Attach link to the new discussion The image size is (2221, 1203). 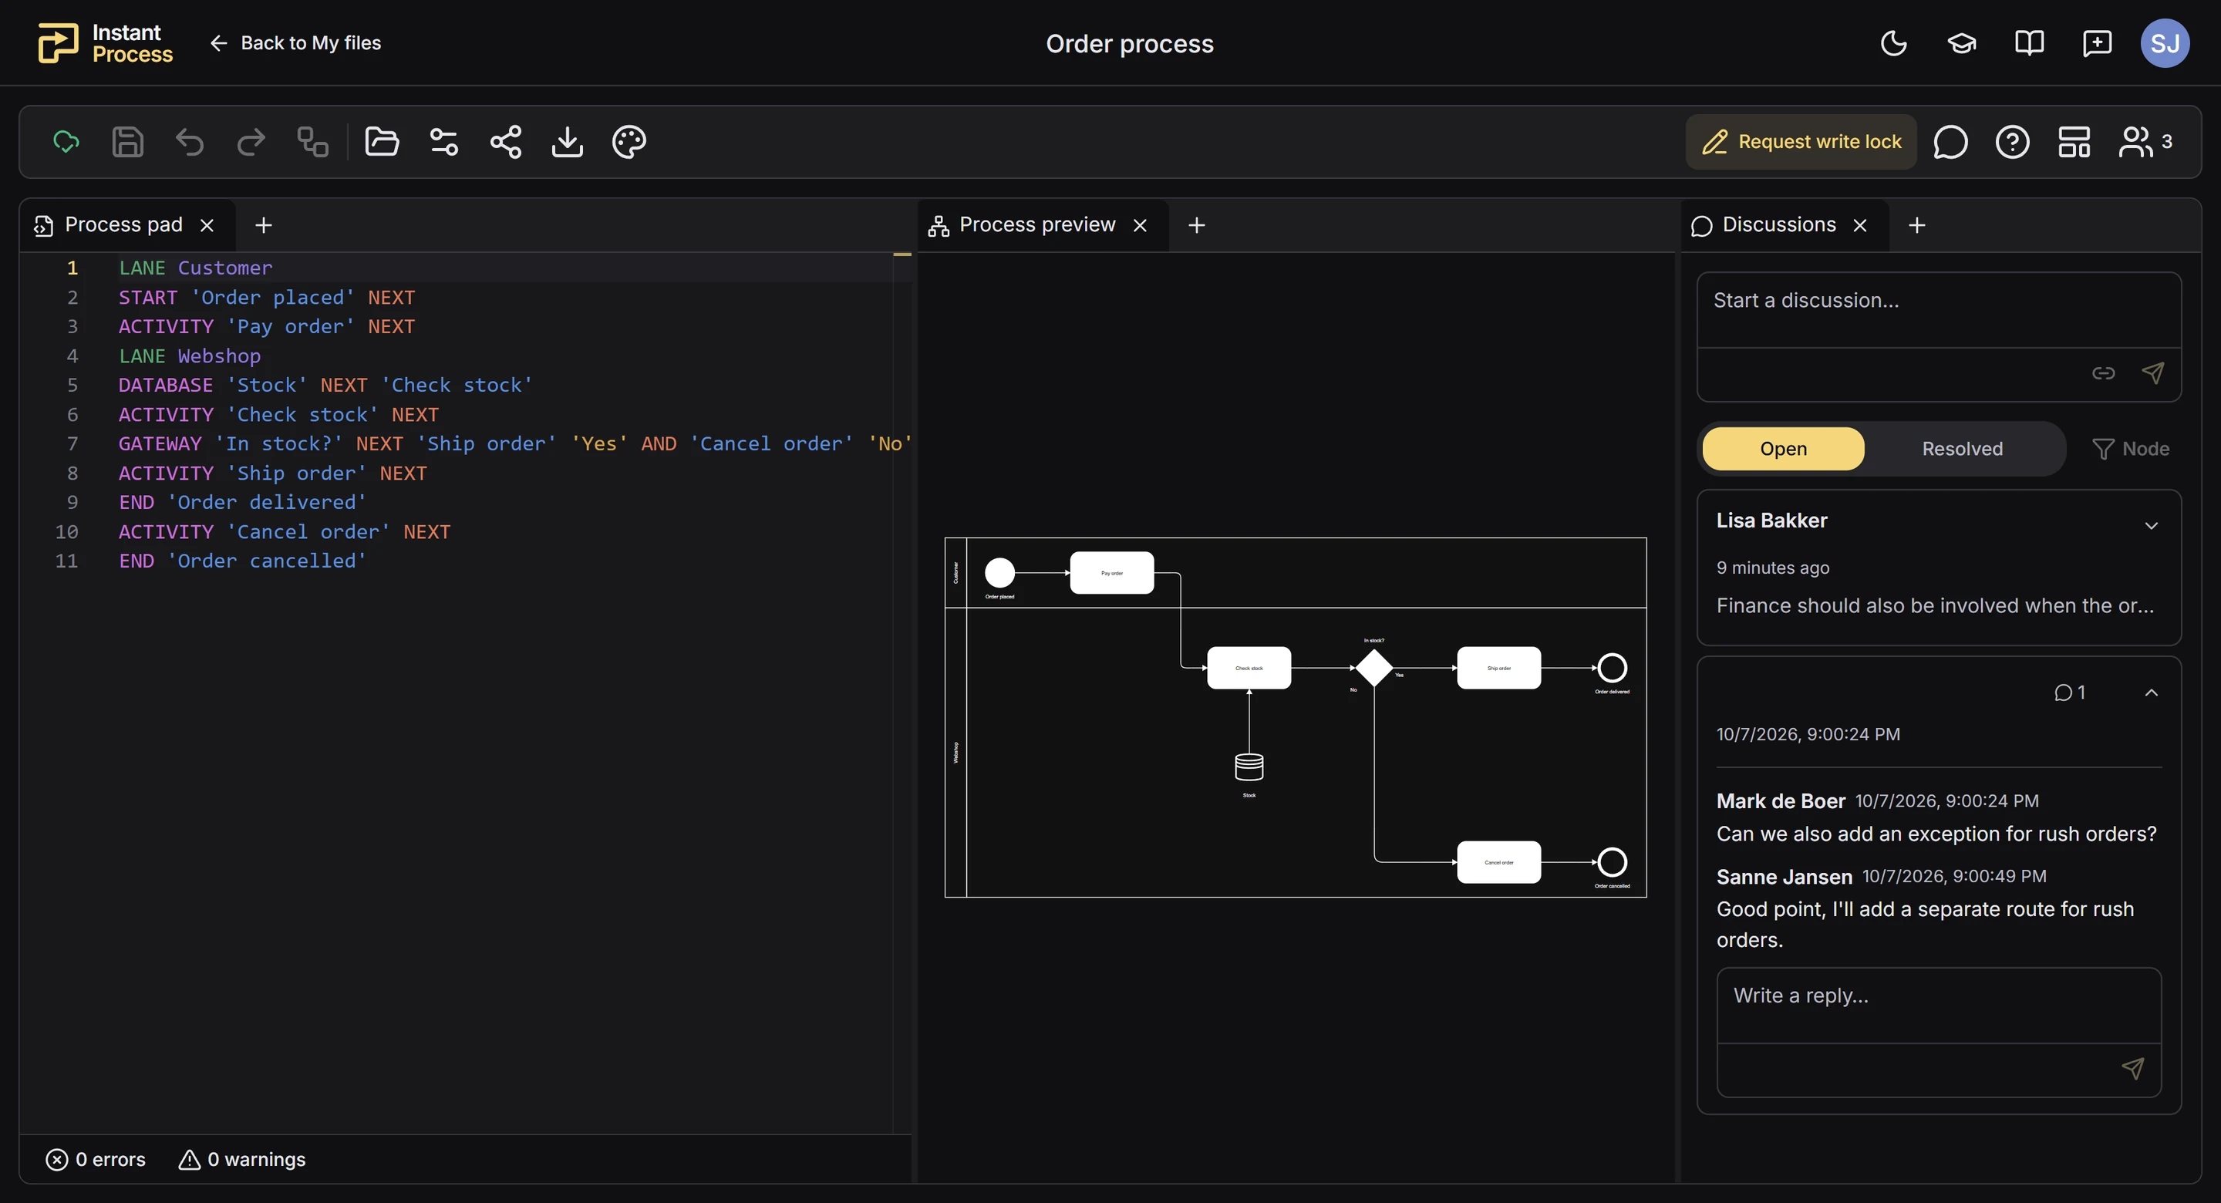click(x=2103, y=373)
